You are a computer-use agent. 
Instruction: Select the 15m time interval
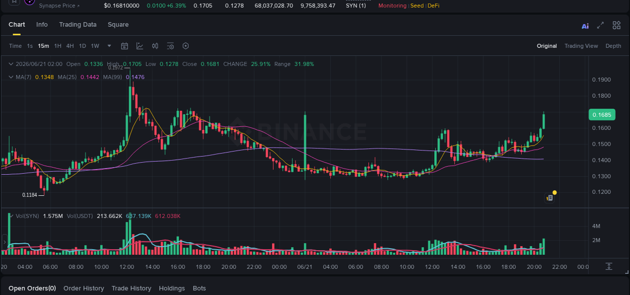[43, 46]
